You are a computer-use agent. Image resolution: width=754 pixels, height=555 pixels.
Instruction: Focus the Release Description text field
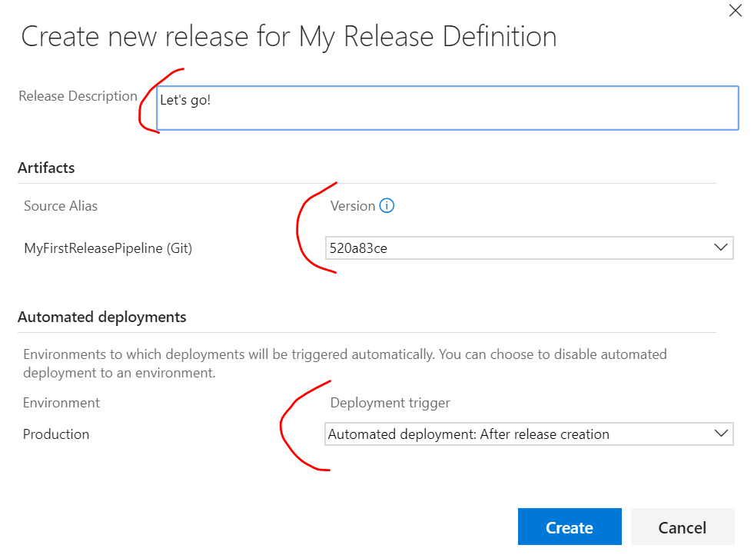pyautogui.click(x=447, y=115)
